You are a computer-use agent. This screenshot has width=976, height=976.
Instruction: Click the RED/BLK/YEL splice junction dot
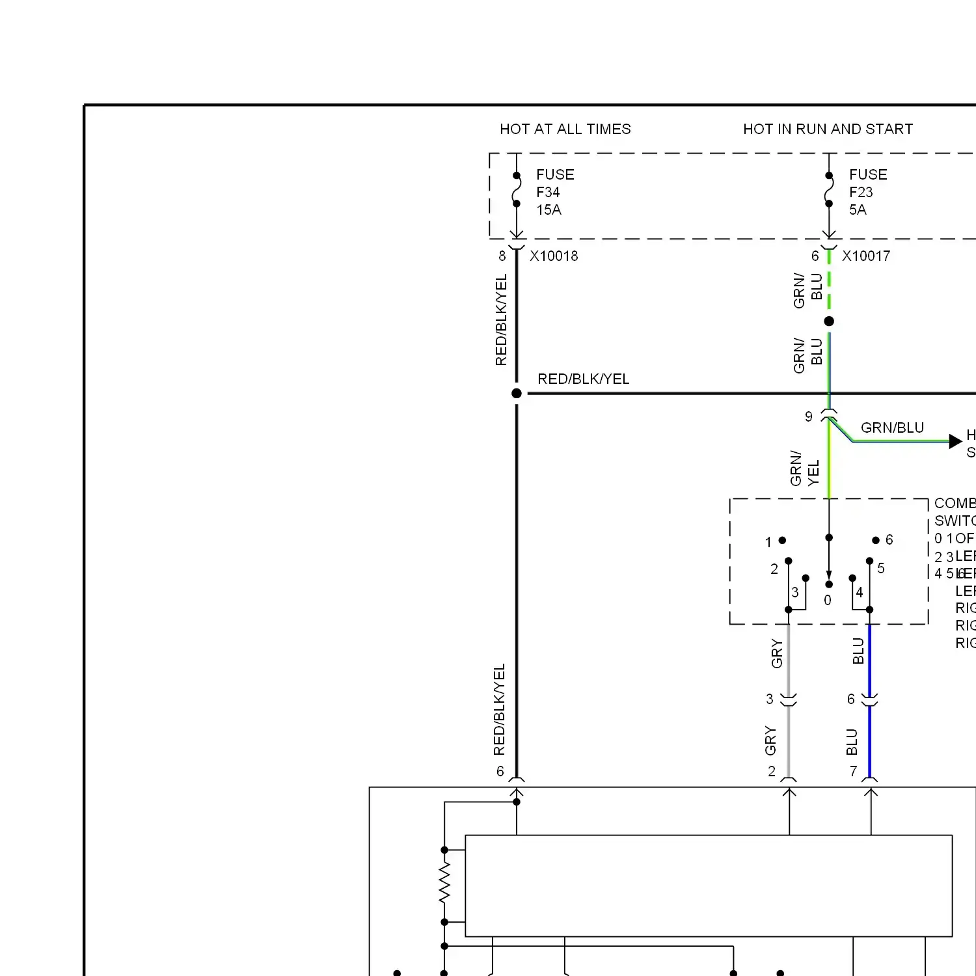click(517, 393)
